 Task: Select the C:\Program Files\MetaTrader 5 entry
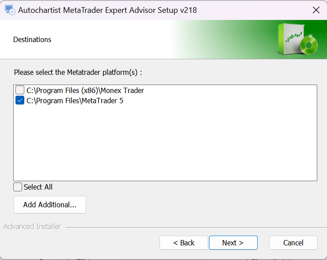[x=75, y=101]
